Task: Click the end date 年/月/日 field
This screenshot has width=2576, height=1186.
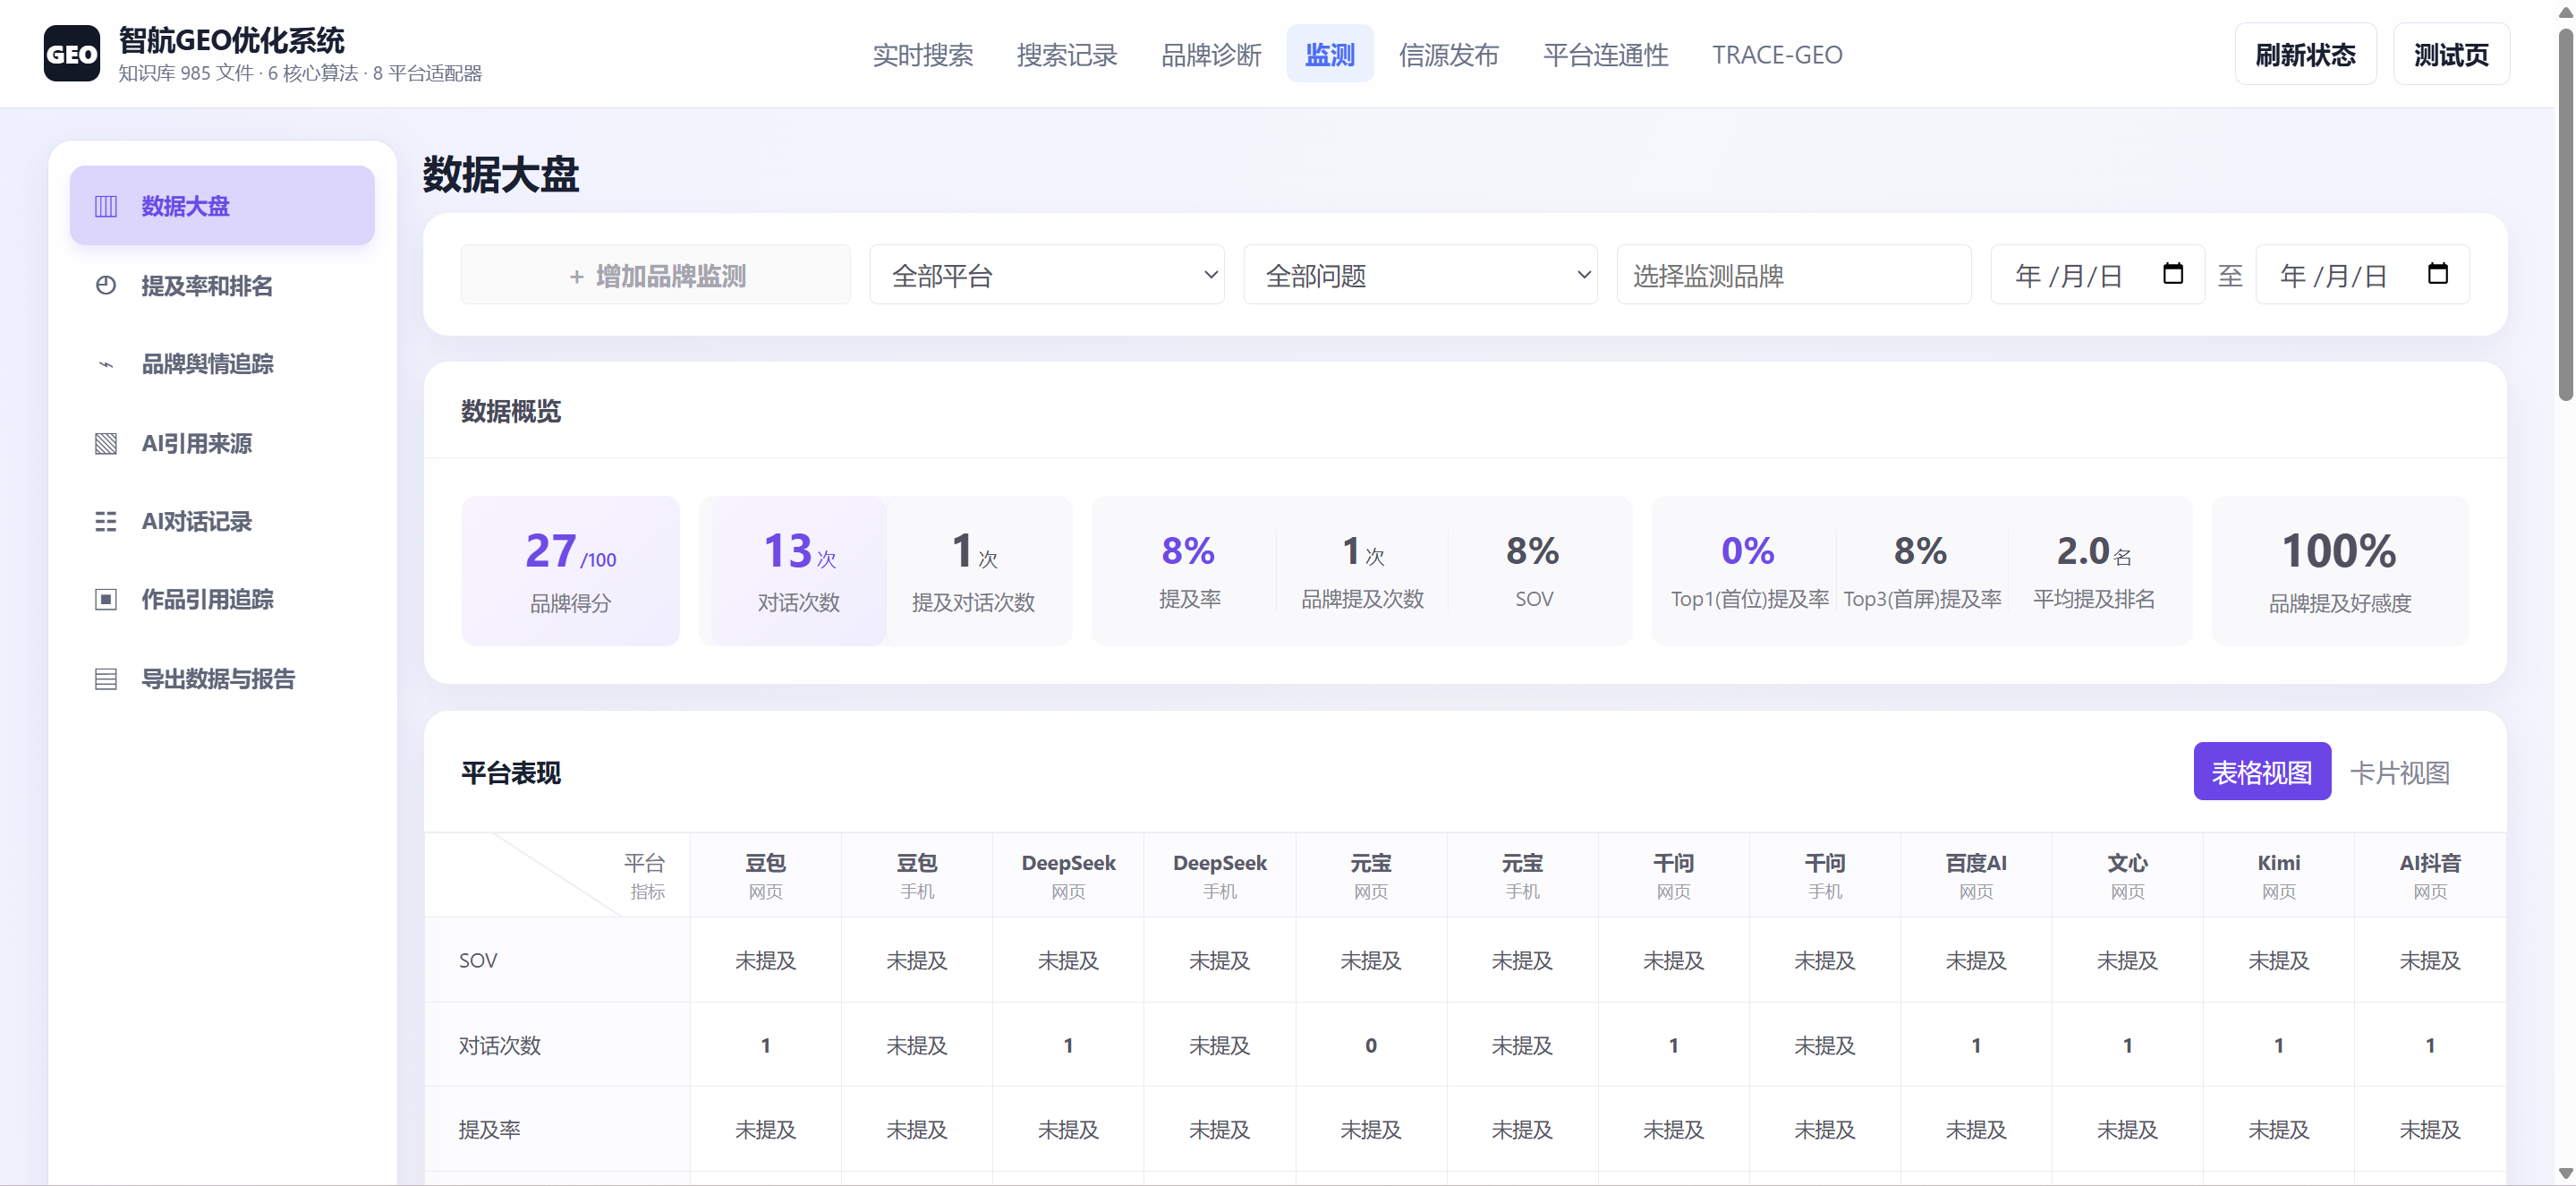Action: pos(2362,275)
